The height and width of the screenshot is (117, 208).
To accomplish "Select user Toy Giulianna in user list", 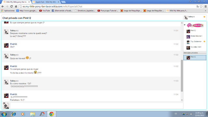I will pos(195,42).
